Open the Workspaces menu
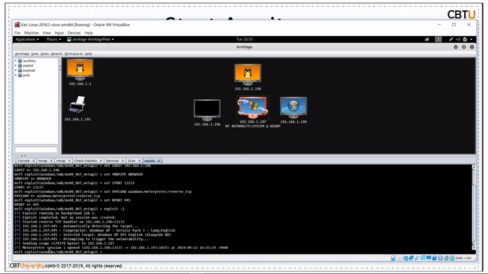 [73, 53]
